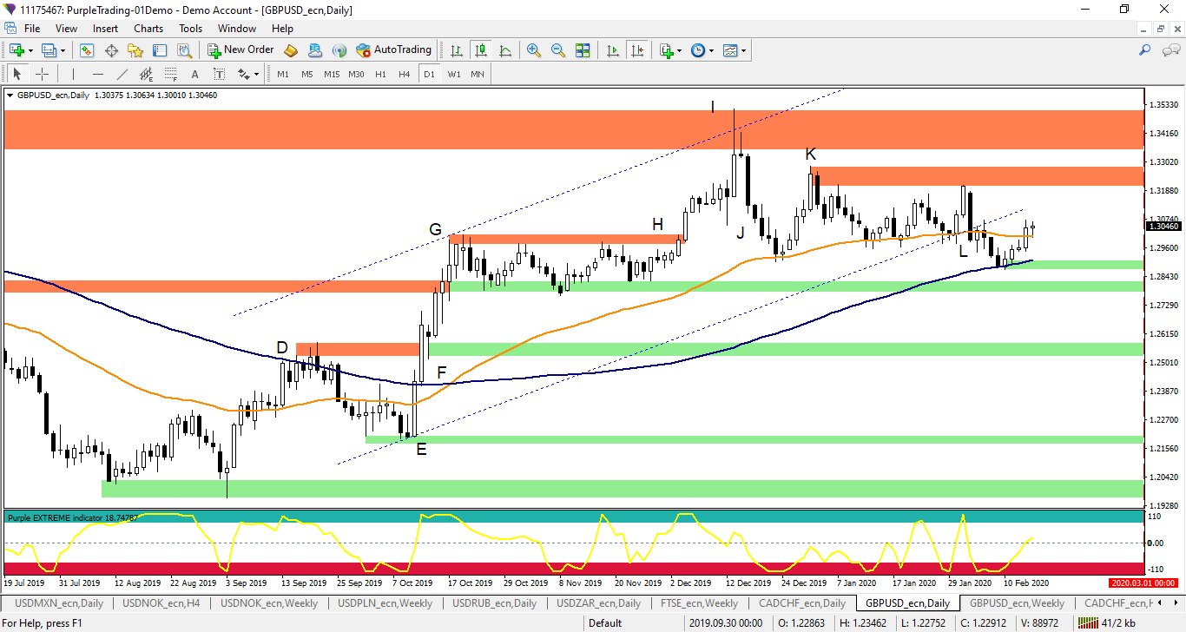Select the Vertical Line tool

pos(73,74)
